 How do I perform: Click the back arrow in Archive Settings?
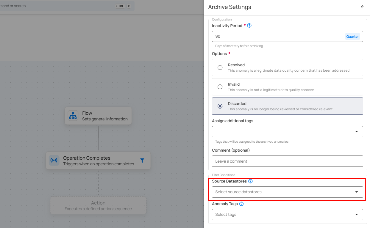pos(362,7)
